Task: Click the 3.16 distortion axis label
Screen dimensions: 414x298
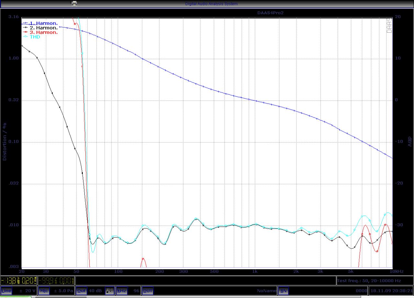Action: click(x=14, y=17)
